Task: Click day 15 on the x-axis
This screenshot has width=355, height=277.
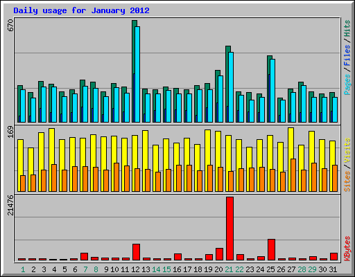Action: 166,269
